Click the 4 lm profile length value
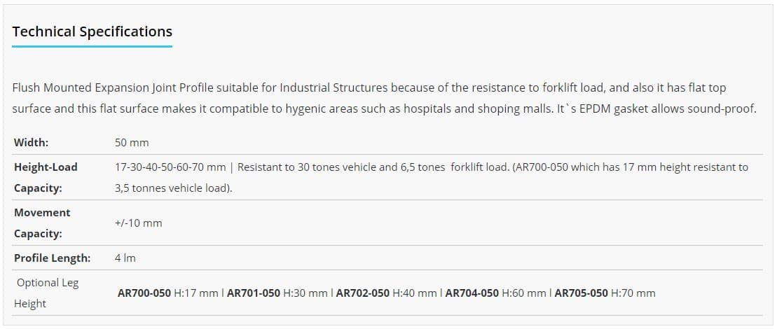Screen dimensions: 777x329 coord(125,258)
